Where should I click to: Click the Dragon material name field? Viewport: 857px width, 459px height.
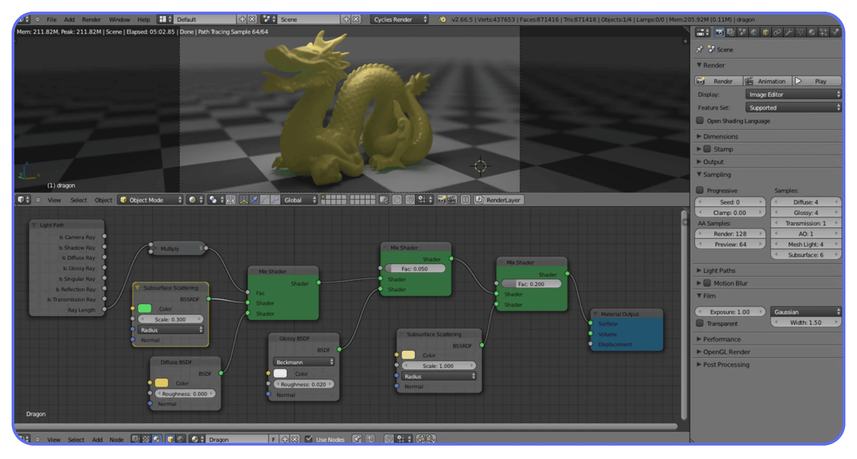pyautogui.click(x=237, y=439)
